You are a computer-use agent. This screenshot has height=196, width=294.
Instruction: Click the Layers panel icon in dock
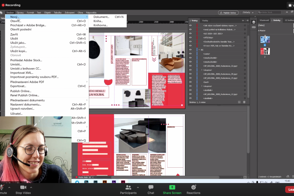pos(253,22)
